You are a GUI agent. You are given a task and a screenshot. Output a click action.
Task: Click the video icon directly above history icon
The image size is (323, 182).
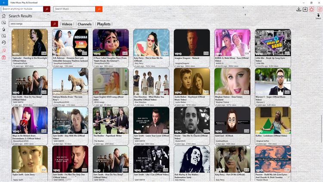[x=4, y=36]
